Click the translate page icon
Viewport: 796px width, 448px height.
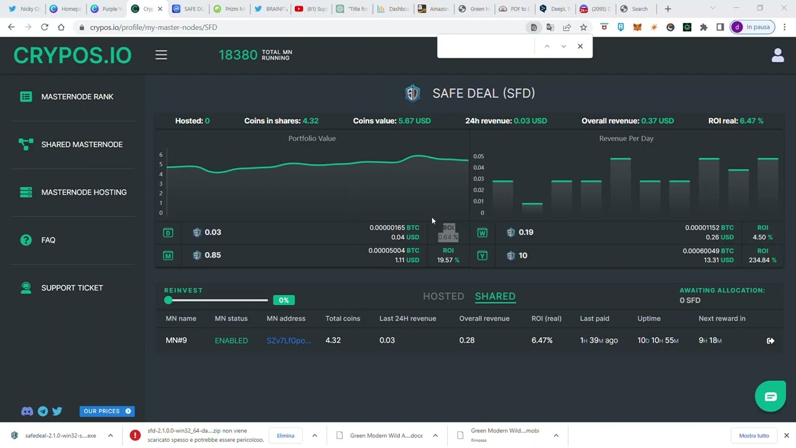pos(550,27)
